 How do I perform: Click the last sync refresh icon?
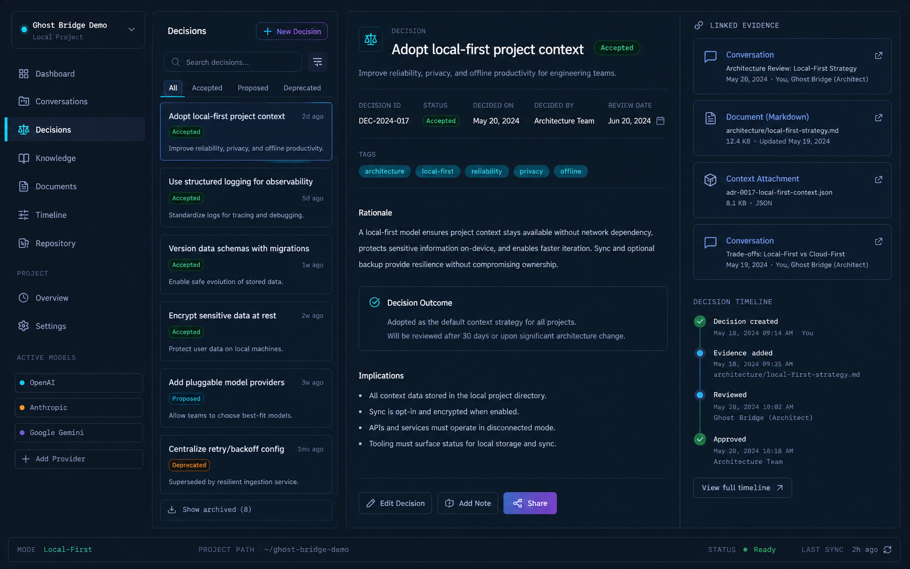(888, 549)
